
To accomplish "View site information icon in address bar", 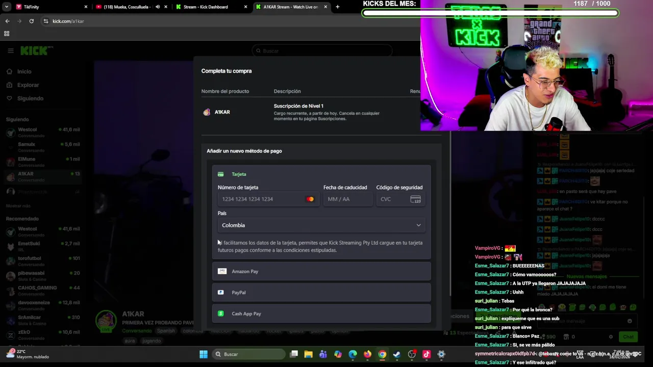I will point(46,21).
